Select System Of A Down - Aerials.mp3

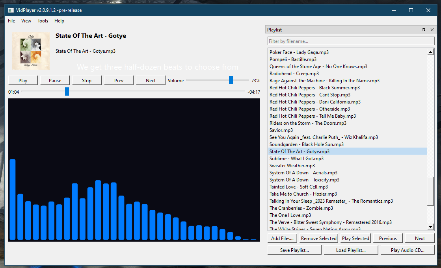tap(348, 173)
